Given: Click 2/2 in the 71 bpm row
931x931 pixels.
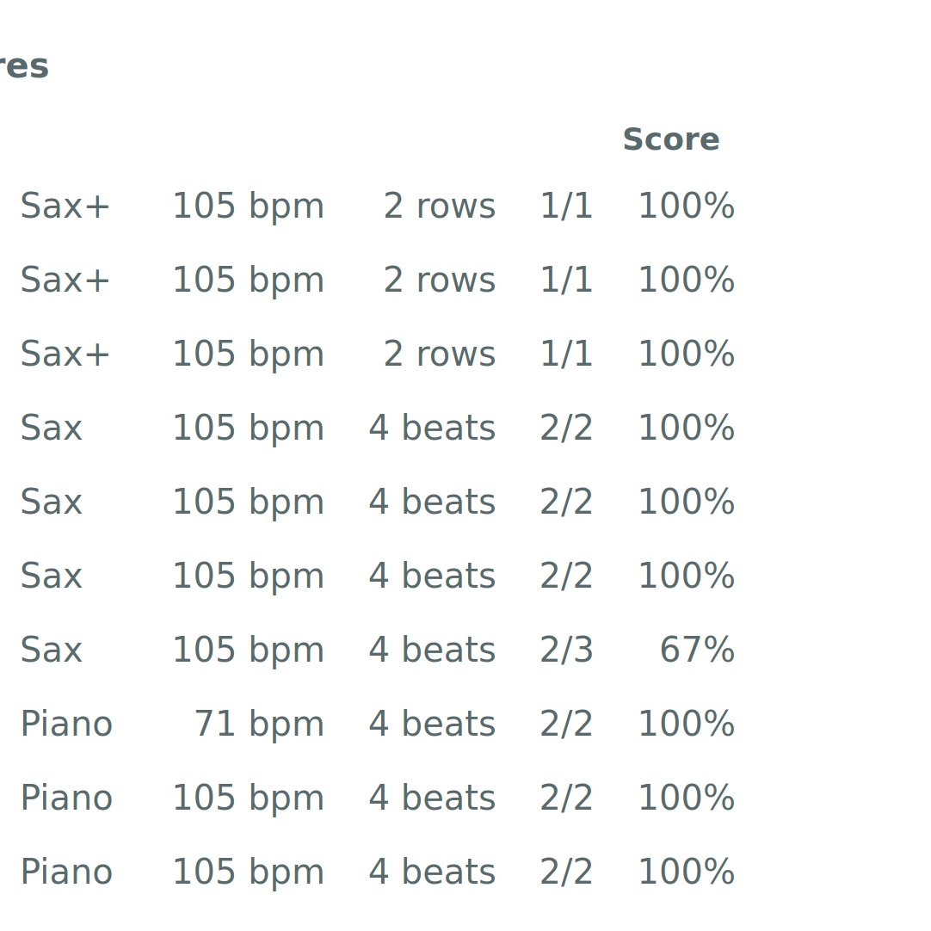Looking at the screenshot, I should click(566, 724).
